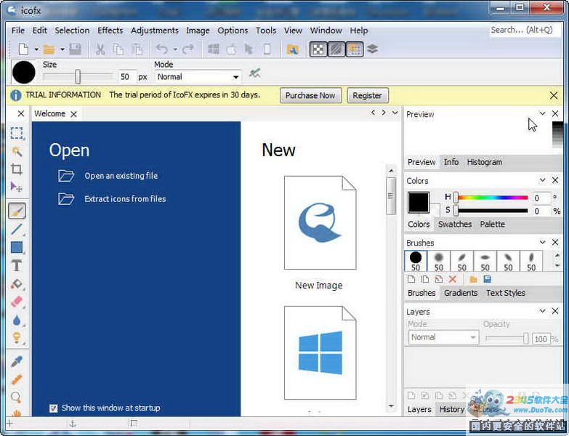Open an existing file link
This screenshot has width=569, height=436.
pyautogui.click(x=121, y=176)
